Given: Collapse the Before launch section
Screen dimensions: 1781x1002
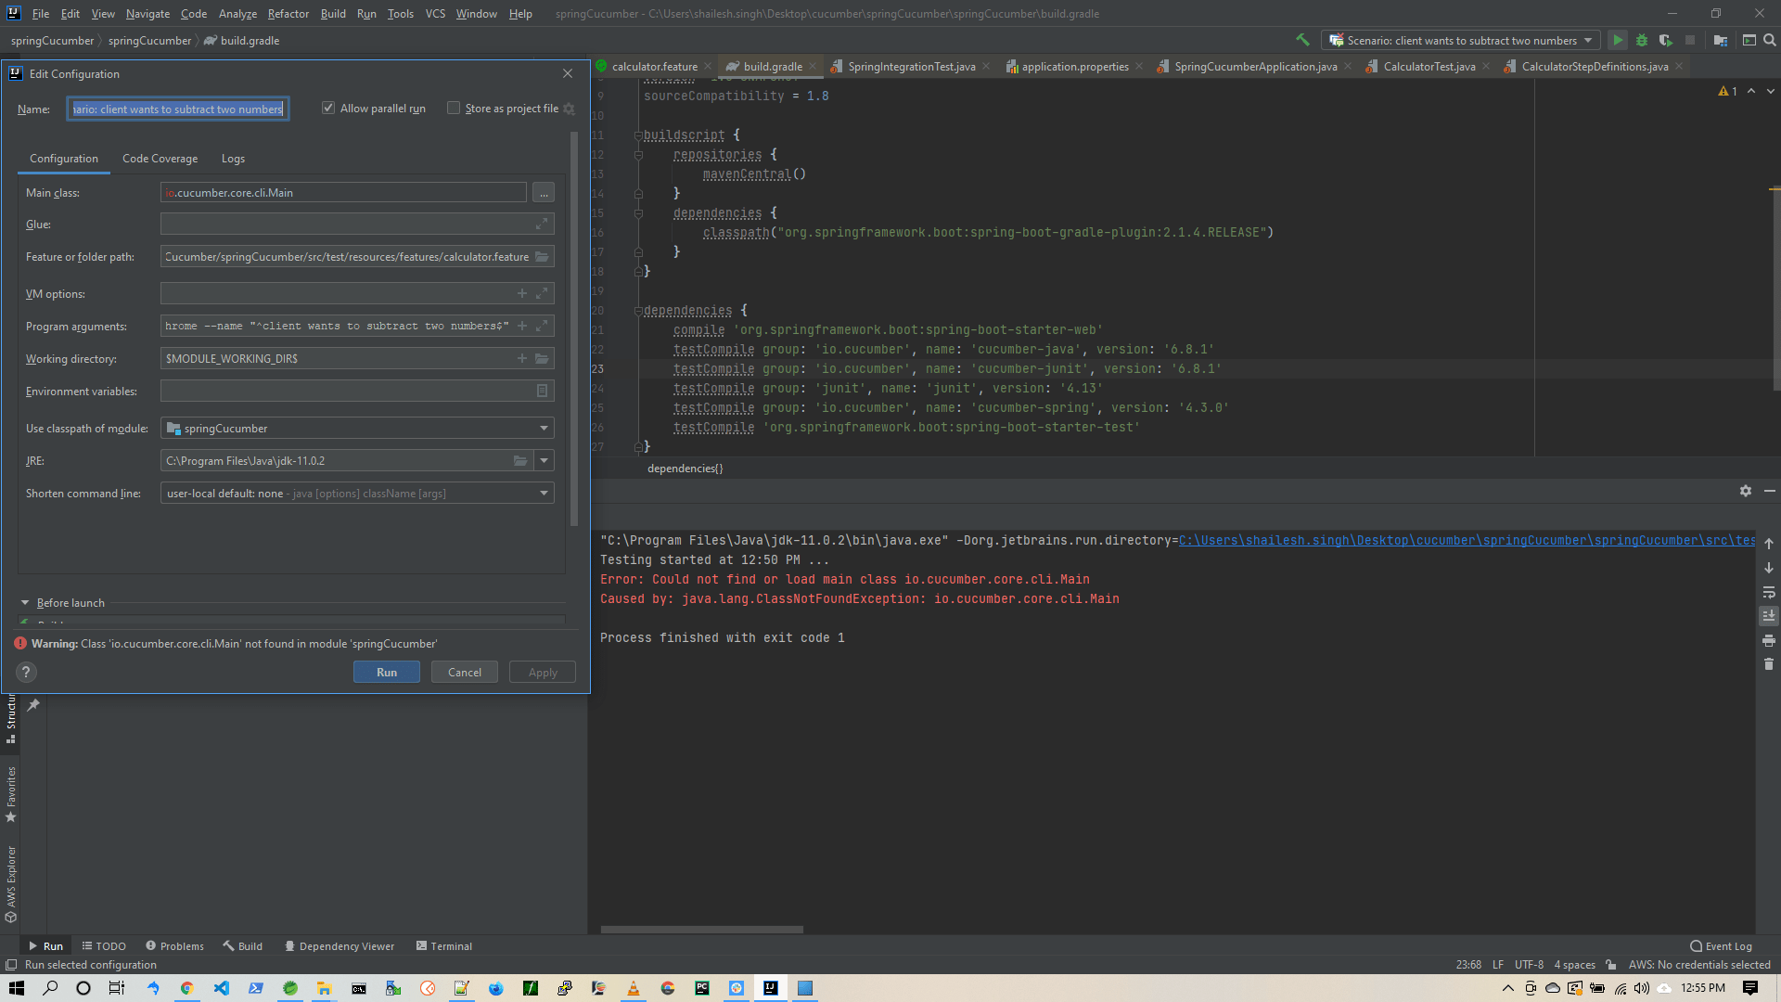Looking at the screenshot, I should [25, 602].
